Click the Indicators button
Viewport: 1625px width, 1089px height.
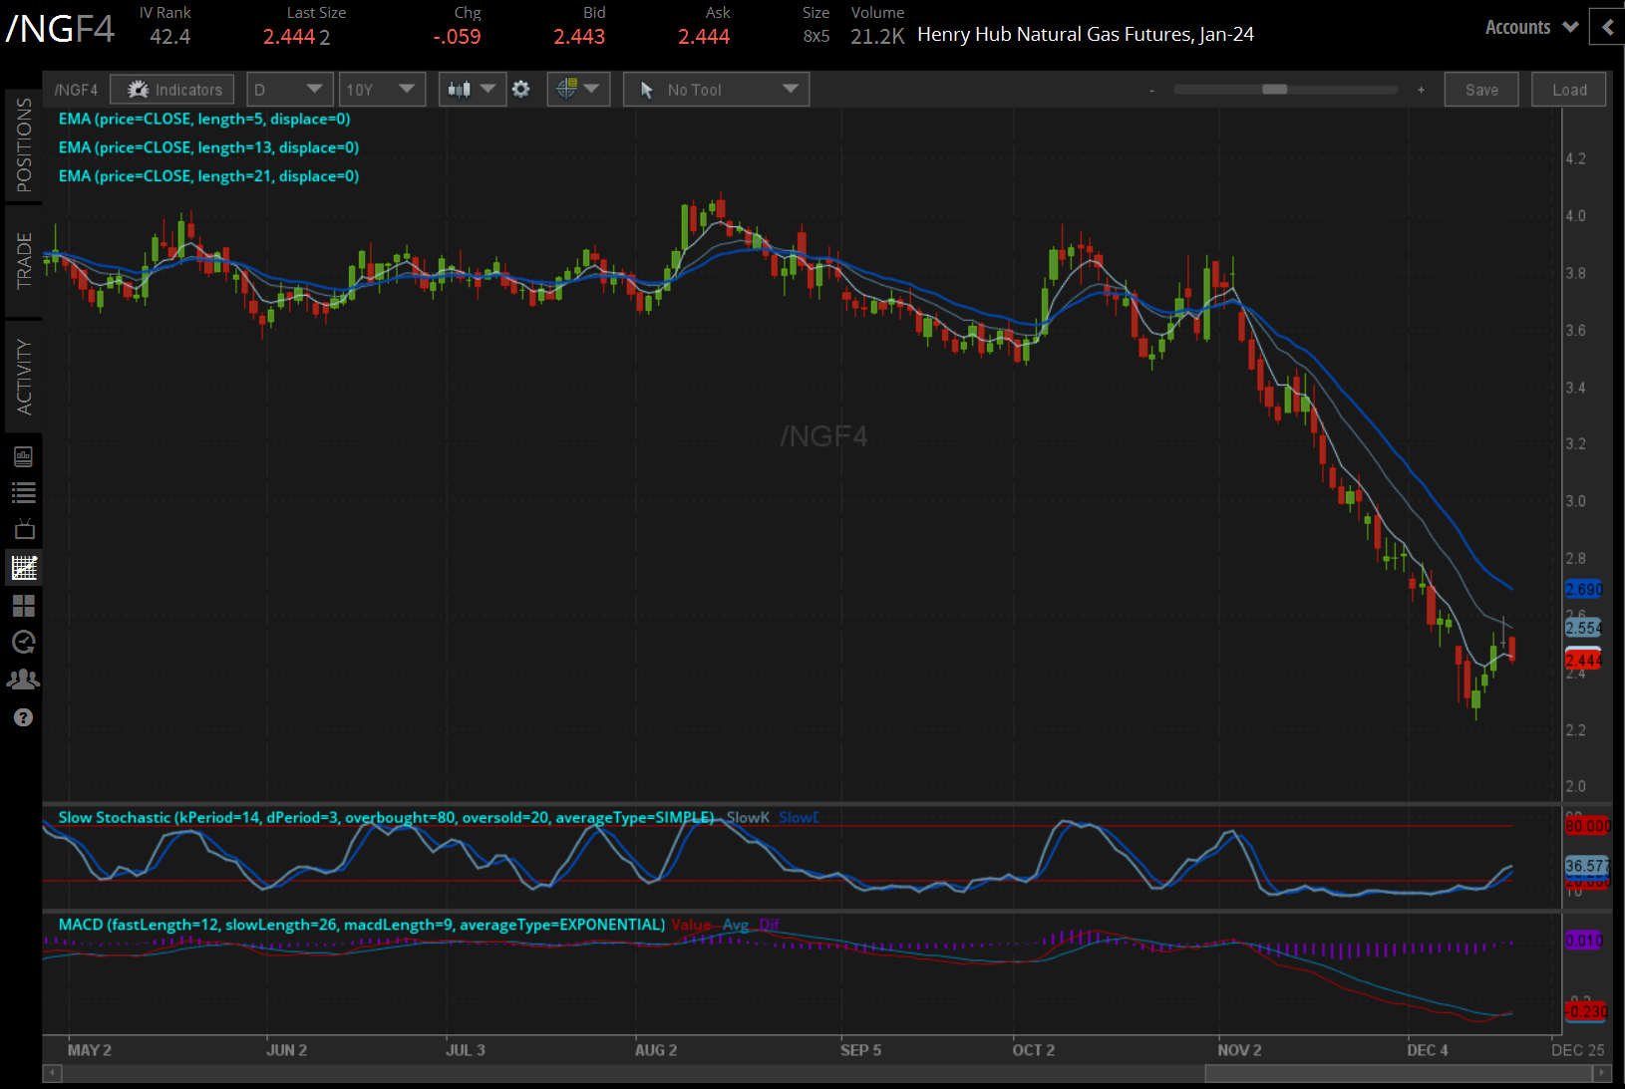(x=173, y=90)
